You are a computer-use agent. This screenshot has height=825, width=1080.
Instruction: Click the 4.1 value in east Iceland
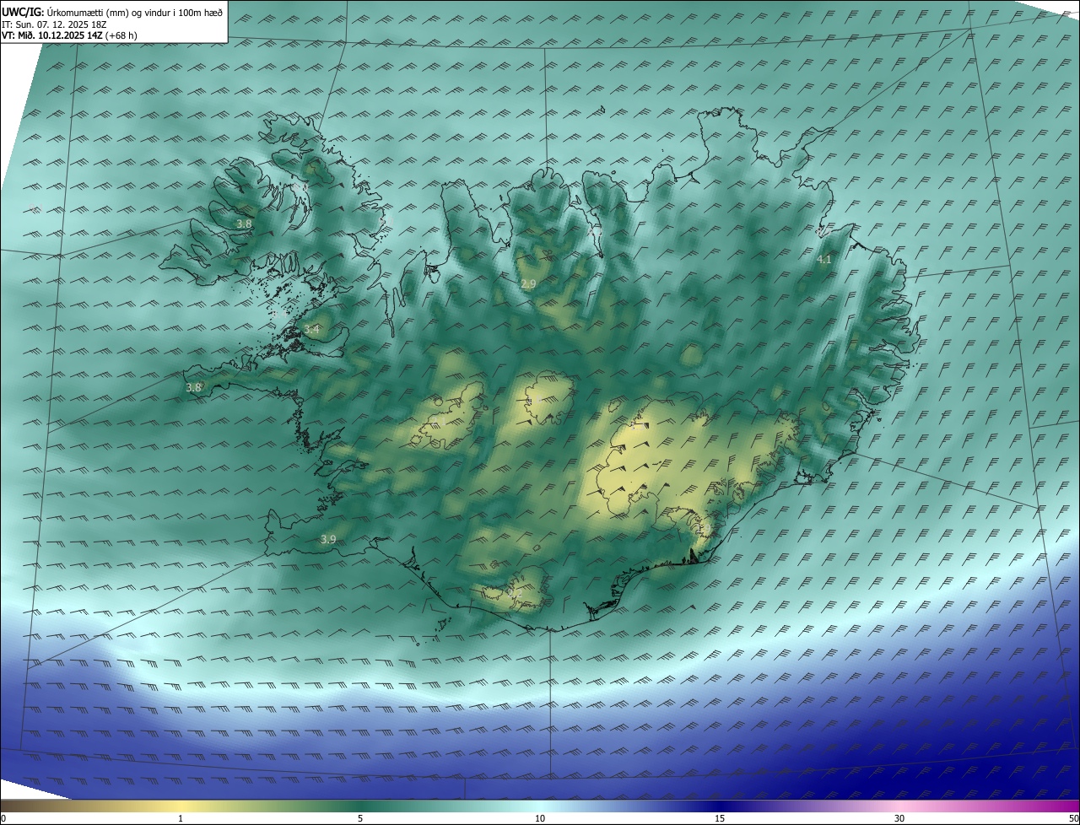(824, 260)
